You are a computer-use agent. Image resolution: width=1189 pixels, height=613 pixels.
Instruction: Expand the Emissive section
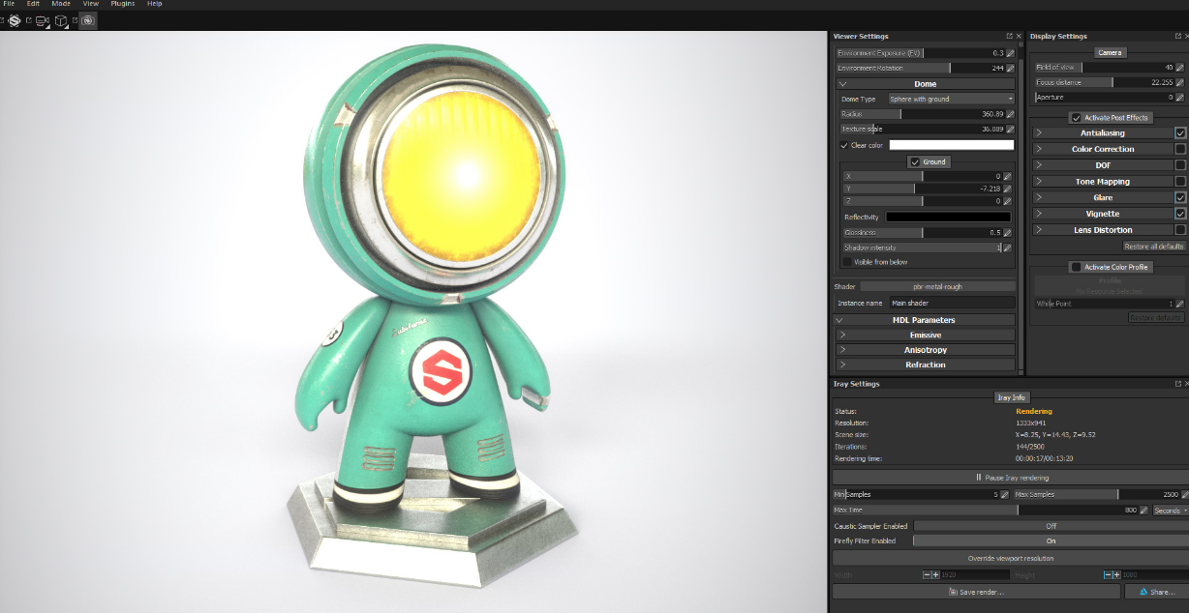tap(925, 335)
